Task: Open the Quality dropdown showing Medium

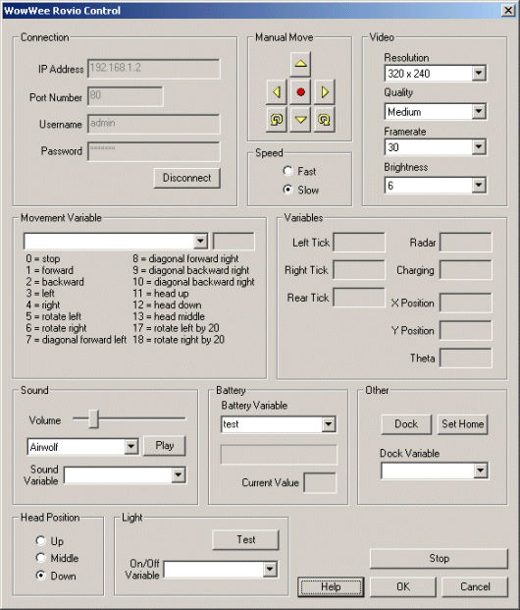Action: tap(479, 112)
